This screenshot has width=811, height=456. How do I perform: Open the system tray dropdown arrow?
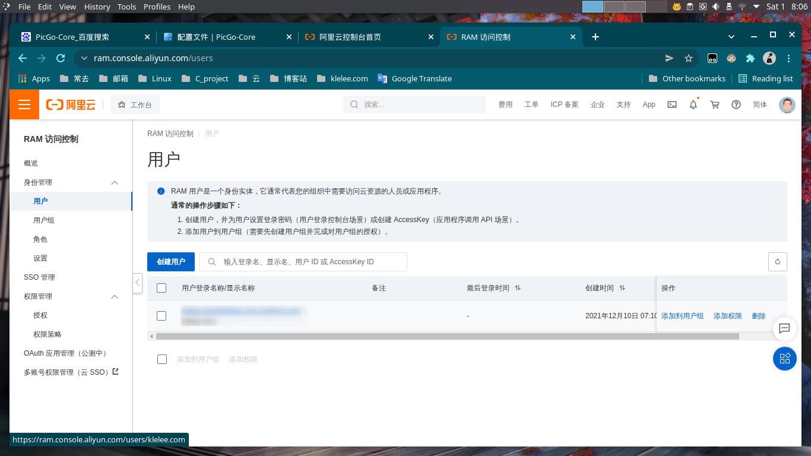pyautogui.click(x=756, y=7)
